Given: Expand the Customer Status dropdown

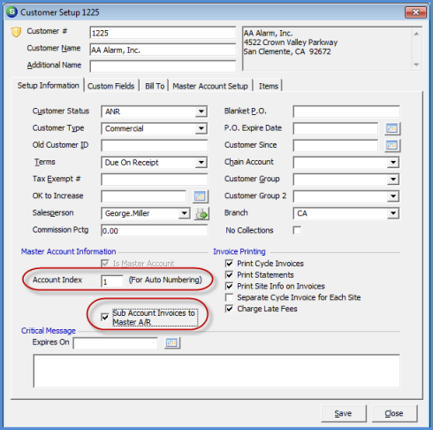Looking at the screenshot, I should pos(201,111).
